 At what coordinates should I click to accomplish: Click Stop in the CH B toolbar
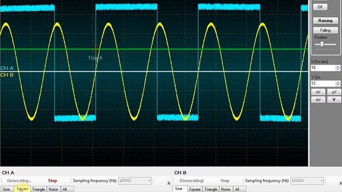point(224,181)
